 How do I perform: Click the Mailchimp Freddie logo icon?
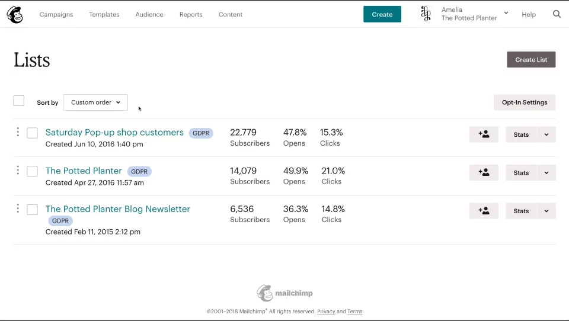pos(15,15)
